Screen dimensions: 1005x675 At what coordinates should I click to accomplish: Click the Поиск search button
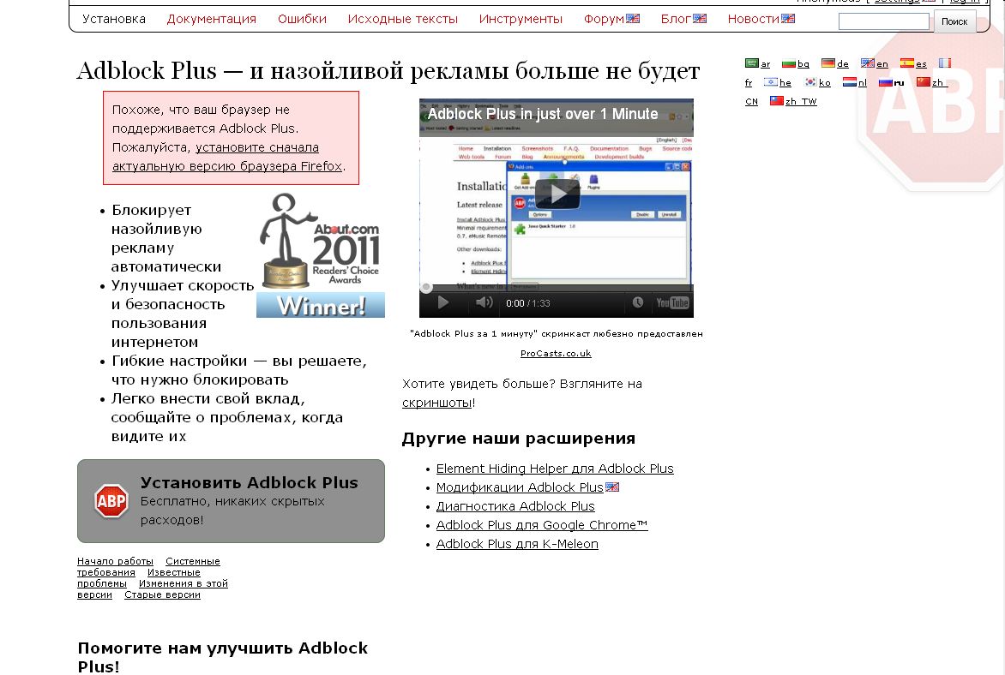[954, 21]
